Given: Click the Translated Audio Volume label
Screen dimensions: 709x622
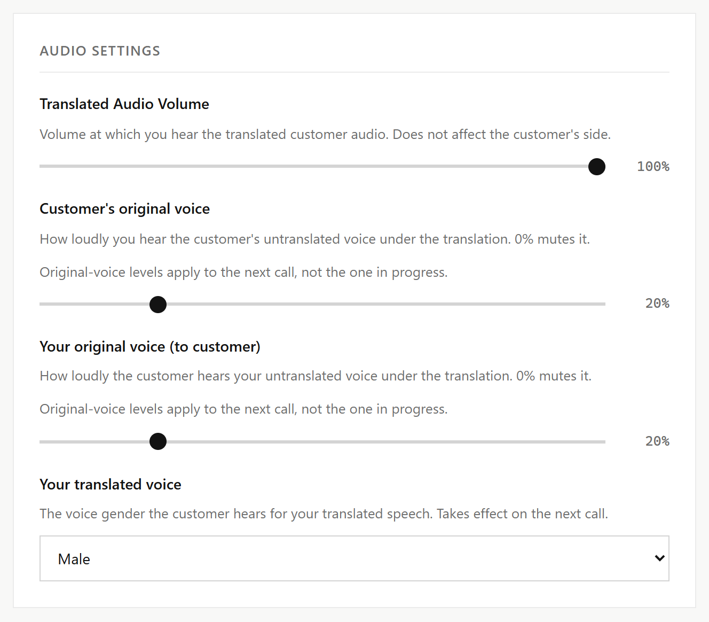Looking at the screenshot, I should [124, 104].
